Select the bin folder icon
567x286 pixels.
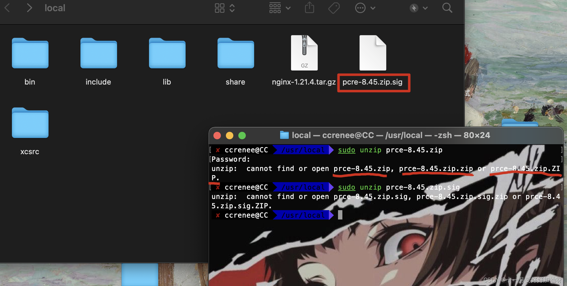point(30,53)
